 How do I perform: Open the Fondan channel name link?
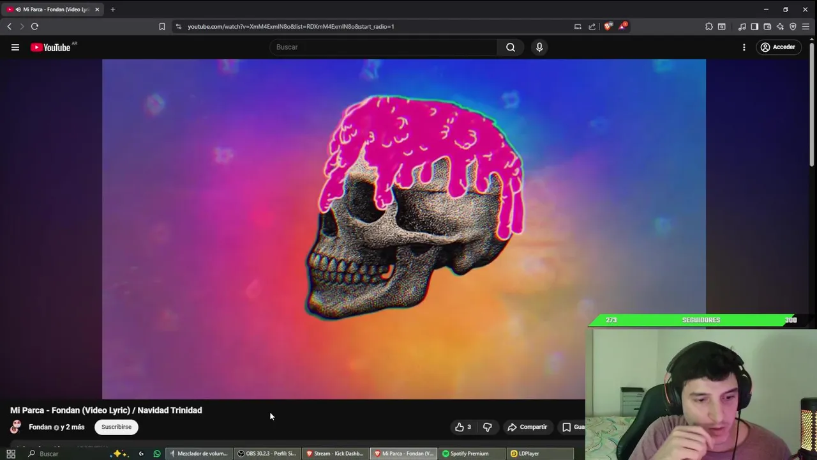40,427
